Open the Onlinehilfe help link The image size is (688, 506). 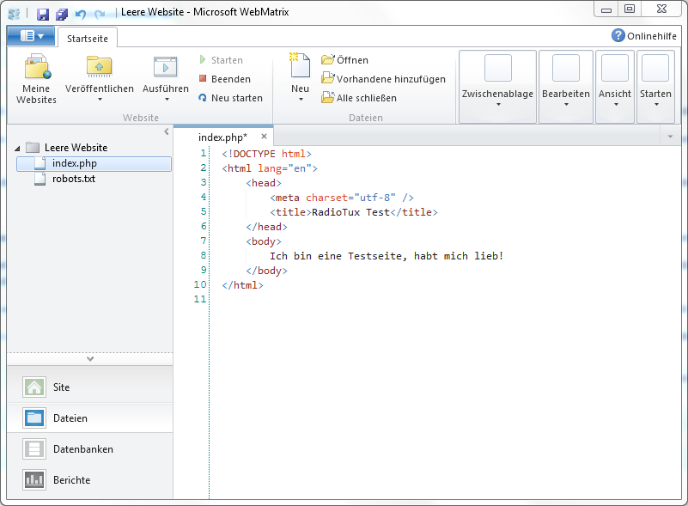tap(643, 35)
